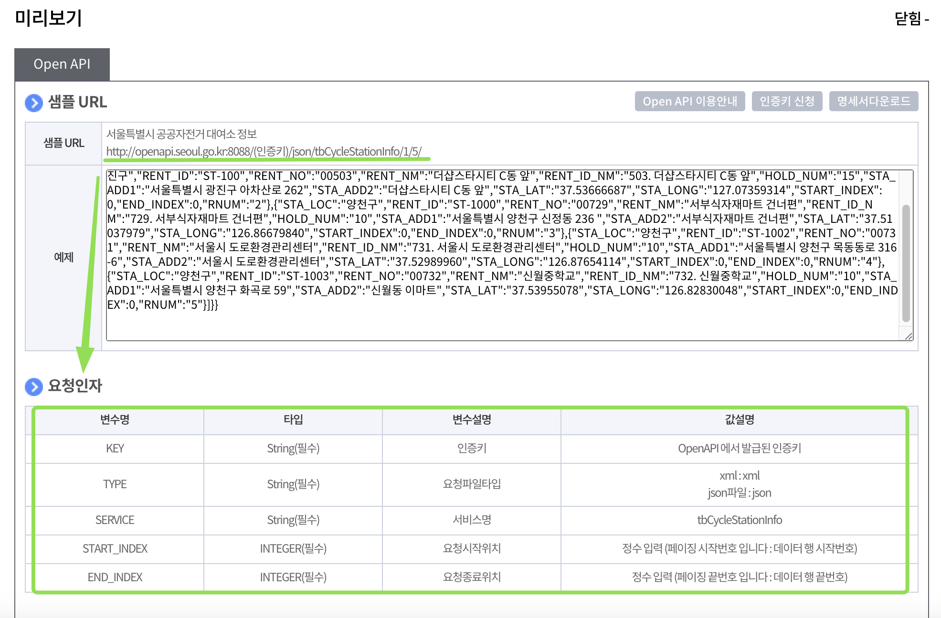941x618 pixels.
Task: Click the 미리보기 heading
Action: click(49, 18)
